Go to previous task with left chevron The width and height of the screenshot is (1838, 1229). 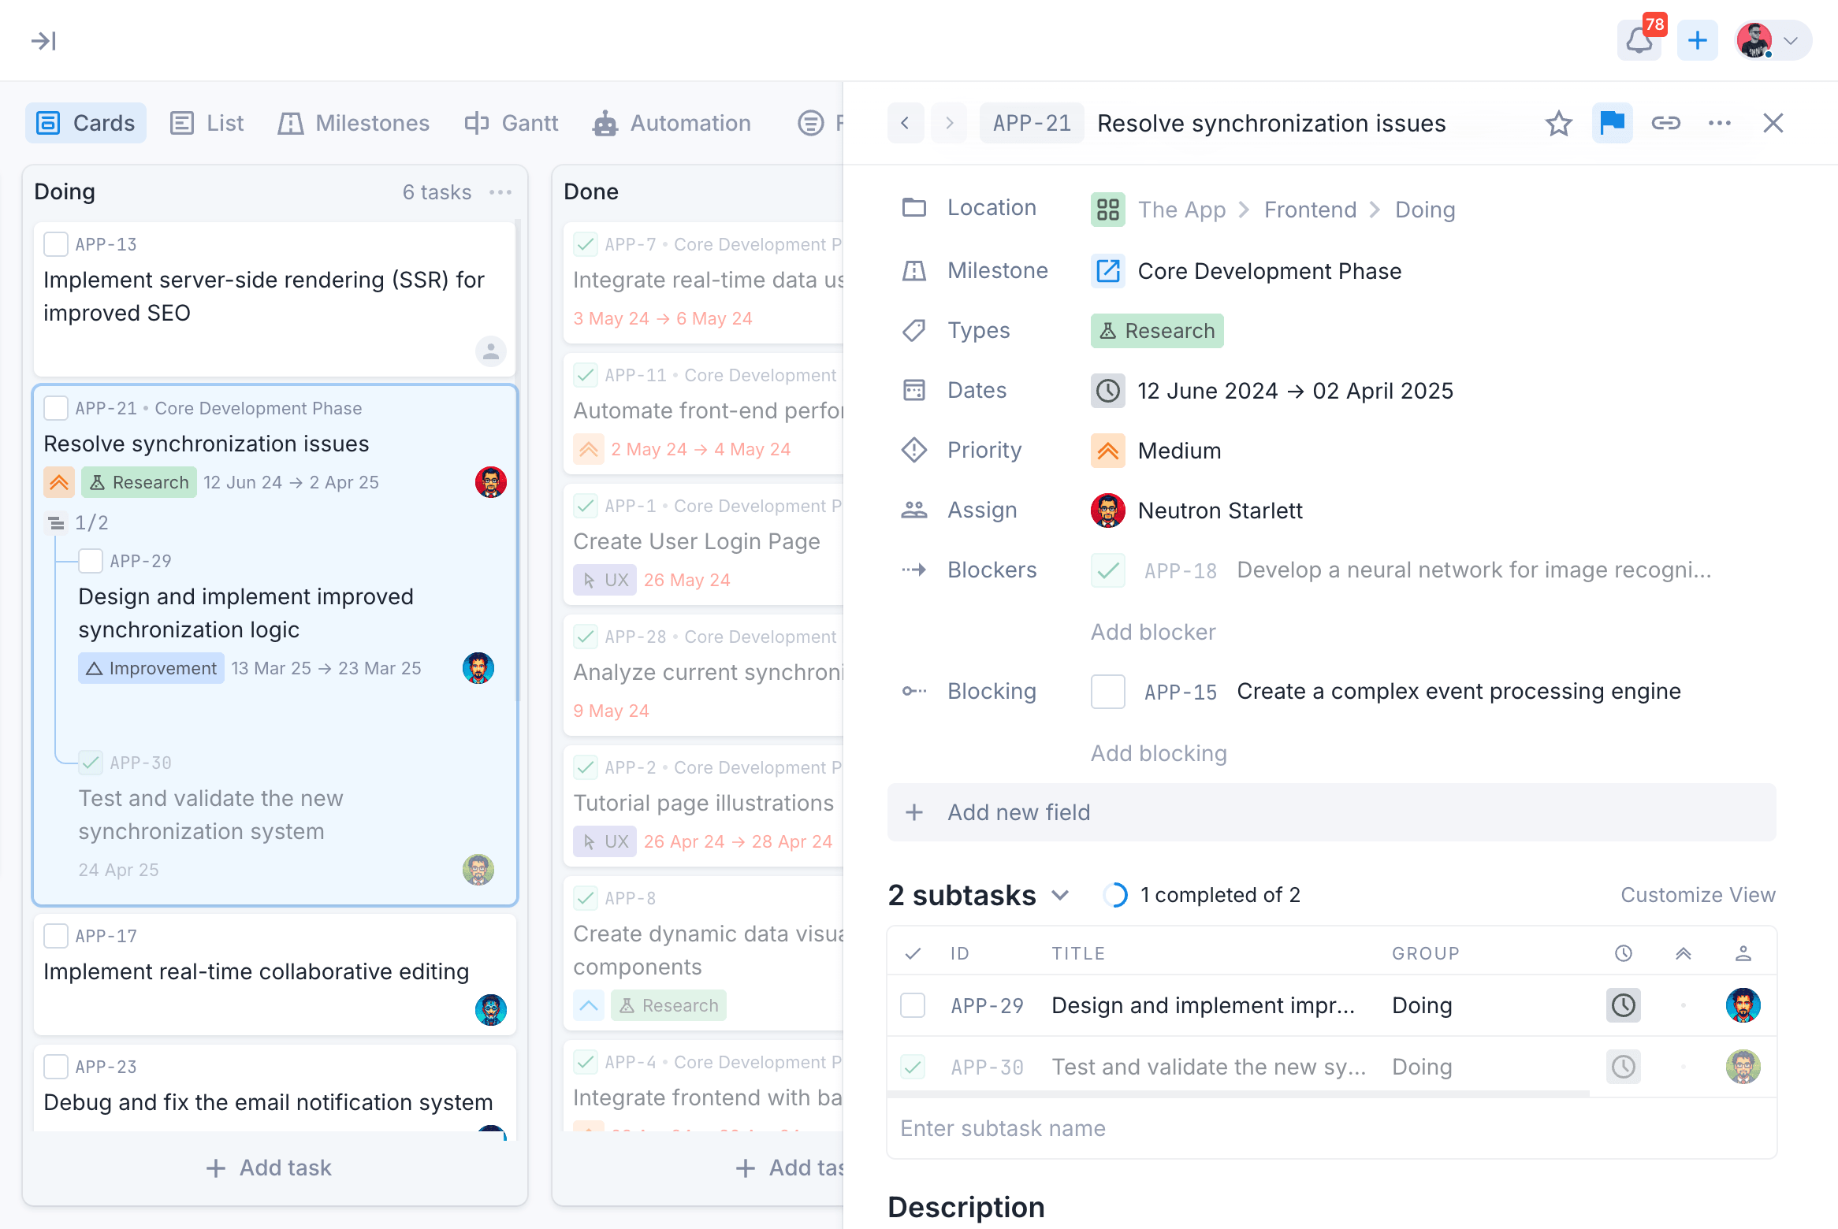pos(905,124)
